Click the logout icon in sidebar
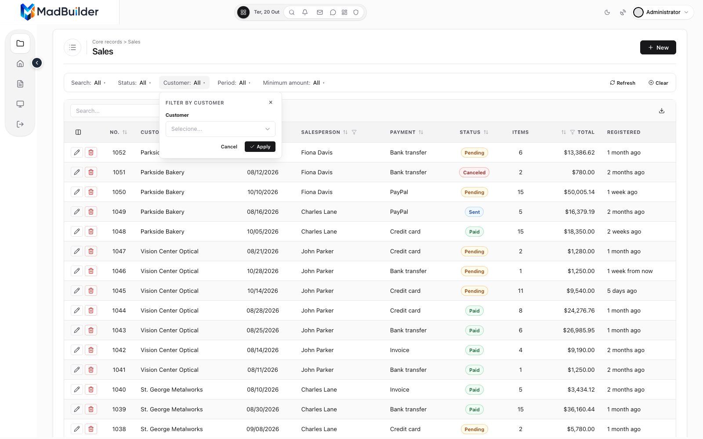703x439 pixels. tap(20, 124)
